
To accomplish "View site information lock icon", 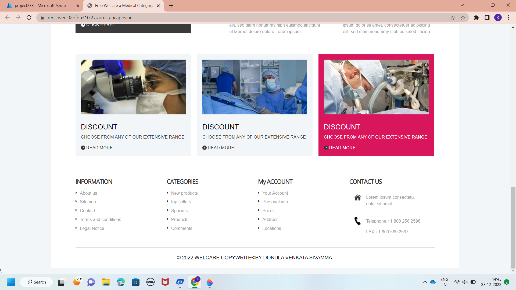I will [42, 18].
